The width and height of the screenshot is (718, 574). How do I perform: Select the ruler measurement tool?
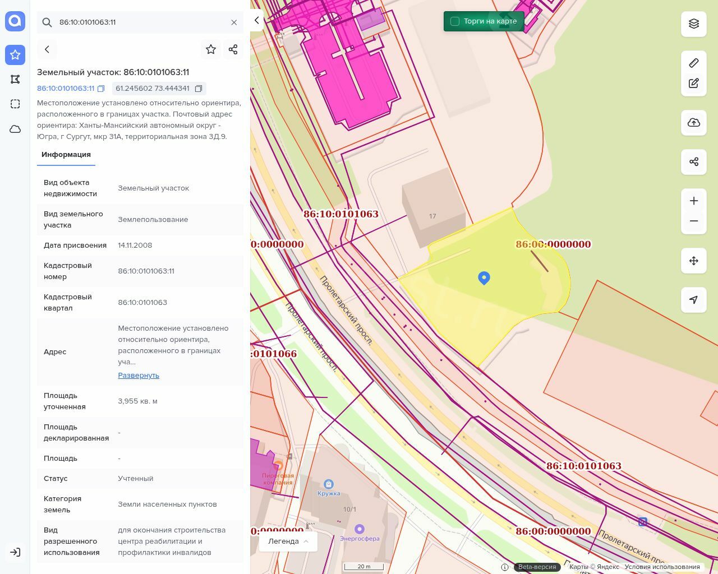(x=693, y=63)
